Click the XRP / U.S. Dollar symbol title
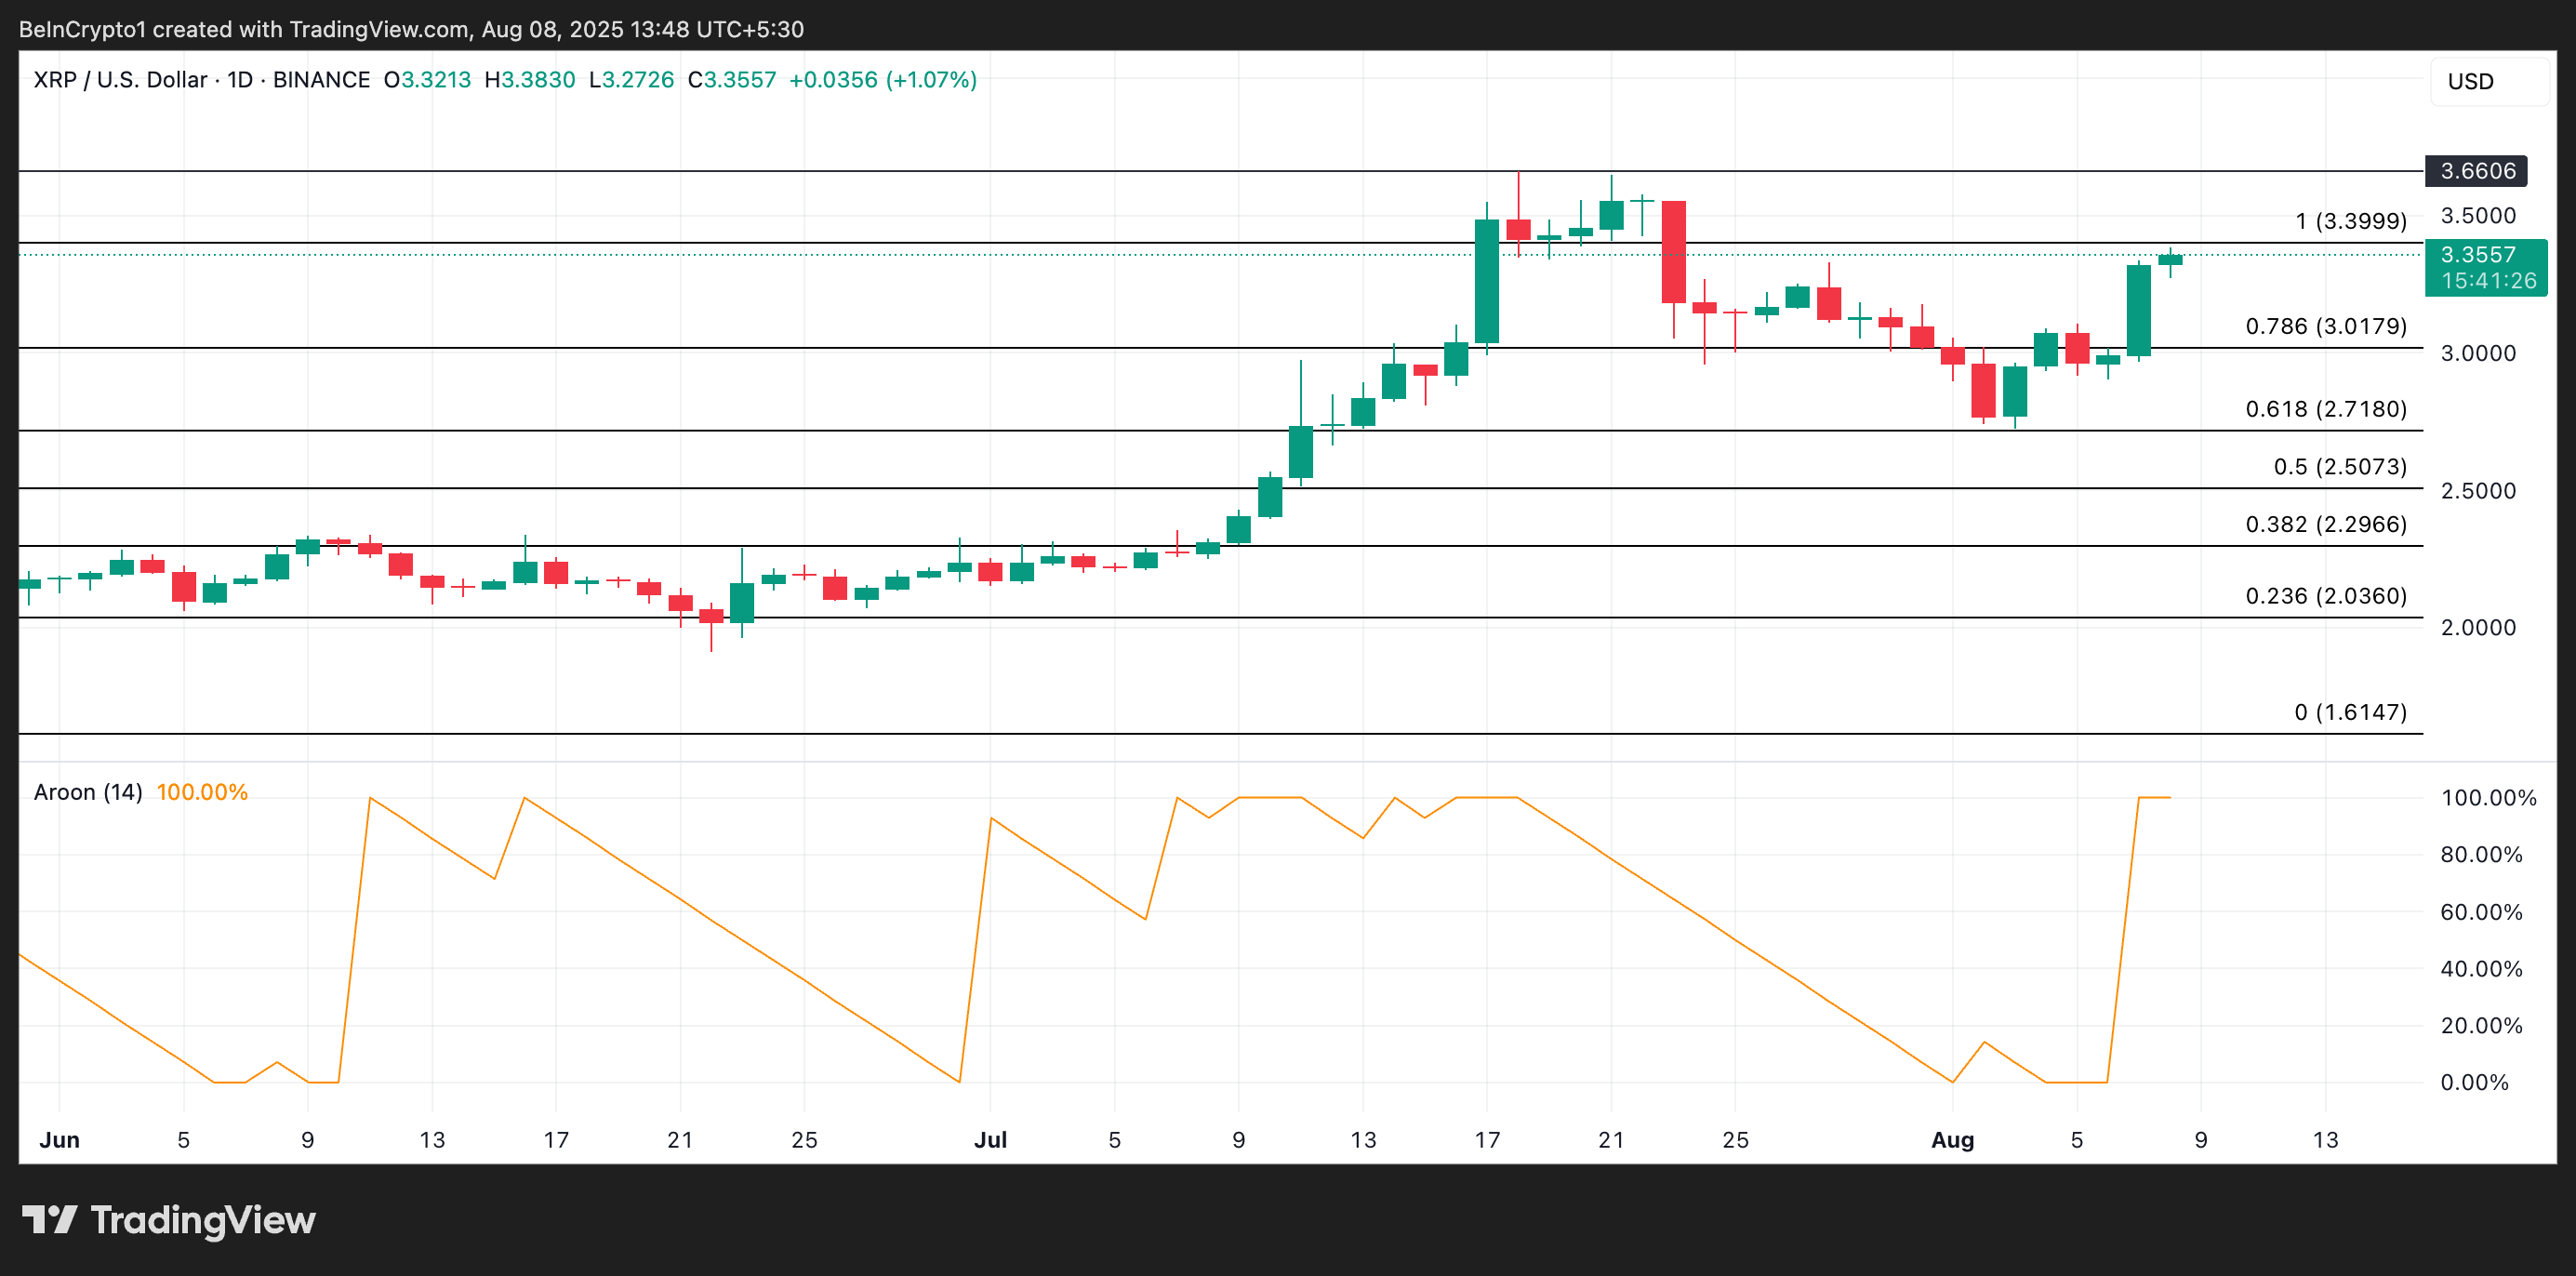This screenshot has height=1276, width=2576. (120, 80)
